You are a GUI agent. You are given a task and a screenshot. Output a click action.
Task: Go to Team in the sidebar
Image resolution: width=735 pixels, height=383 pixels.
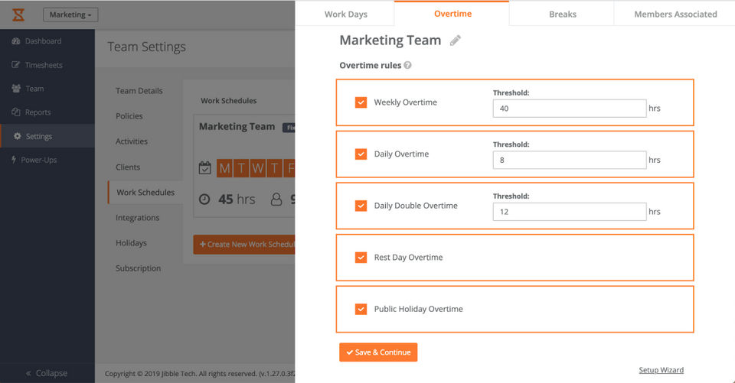coord(34,89)
